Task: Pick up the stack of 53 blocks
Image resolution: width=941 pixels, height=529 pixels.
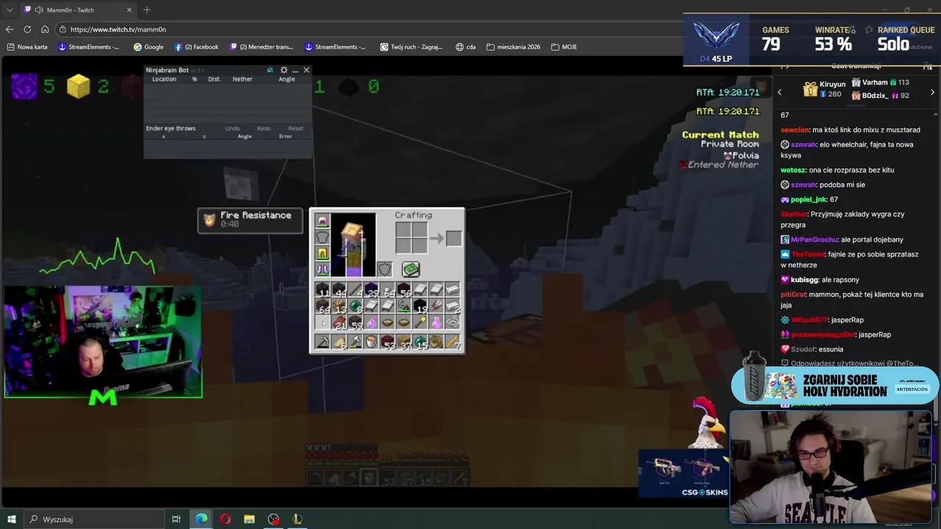Action: tap(387, 342)
